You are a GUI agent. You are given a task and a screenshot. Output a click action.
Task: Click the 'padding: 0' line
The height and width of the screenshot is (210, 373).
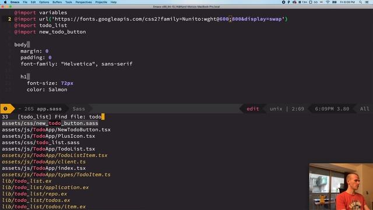tap(36, 57)
